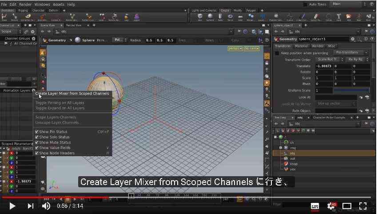
Task: Open the no cam camera menu
Action: click(251, 48)
